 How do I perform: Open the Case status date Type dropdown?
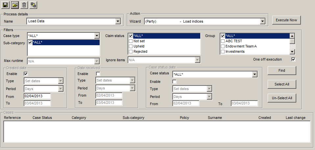209,89
